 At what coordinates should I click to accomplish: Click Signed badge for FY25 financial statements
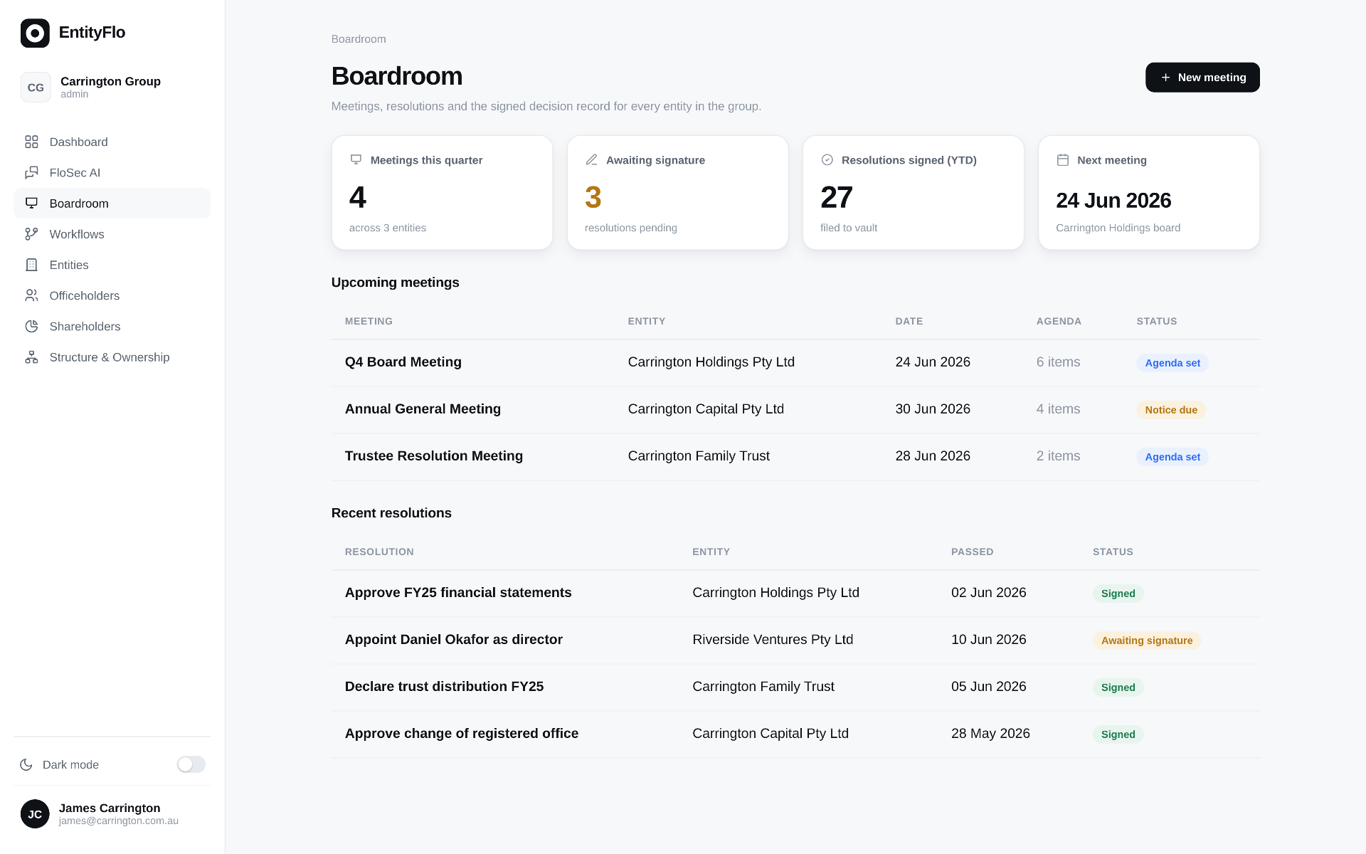coord(1118,594)
